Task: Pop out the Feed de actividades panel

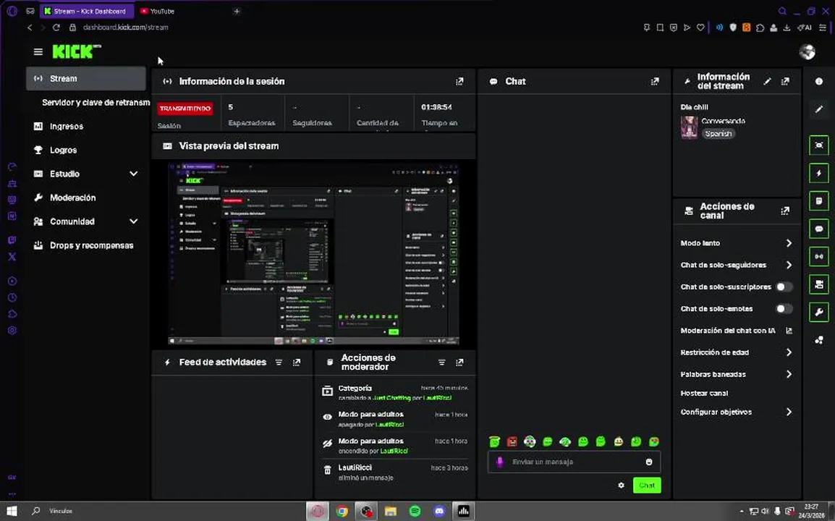Action: tap(297, 363)
